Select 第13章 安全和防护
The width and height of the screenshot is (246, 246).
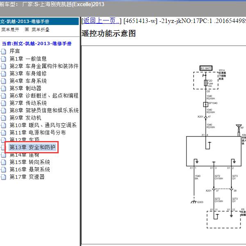coord(32,147)
